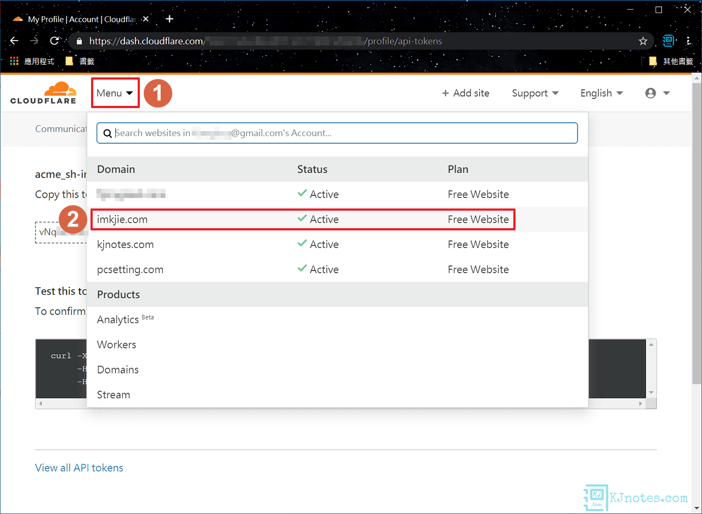702x514 pixels.
Task: Click Free Website plan of kjnotes.com
Action: coord(478,245)
